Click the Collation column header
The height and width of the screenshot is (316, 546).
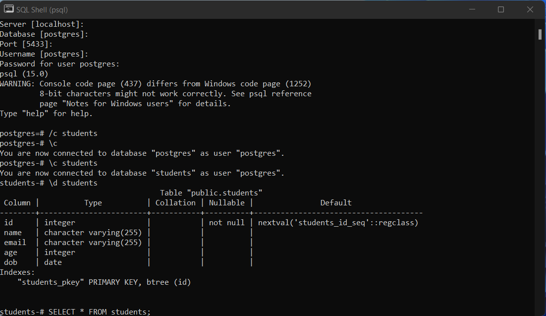click(x=175, y=202)
